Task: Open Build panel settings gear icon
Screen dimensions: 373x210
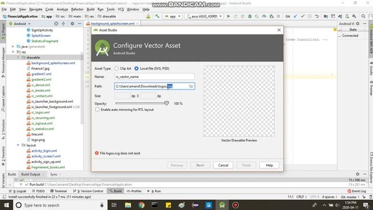Action: click(357, 174)
